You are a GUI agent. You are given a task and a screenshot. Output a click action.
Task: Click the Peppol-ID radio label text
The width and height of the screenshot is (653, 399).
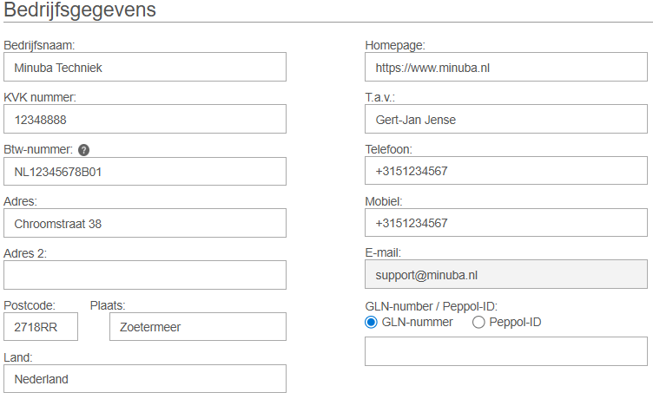(x=518, y=323)
